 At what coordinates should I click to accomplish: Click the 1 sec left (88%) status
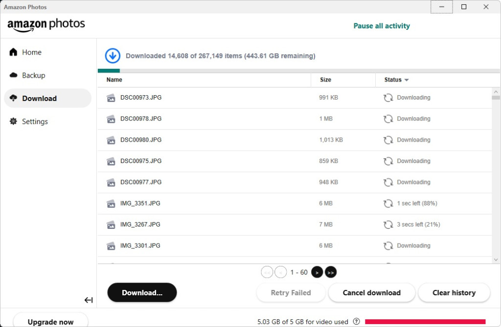click(x=417, y=204)
